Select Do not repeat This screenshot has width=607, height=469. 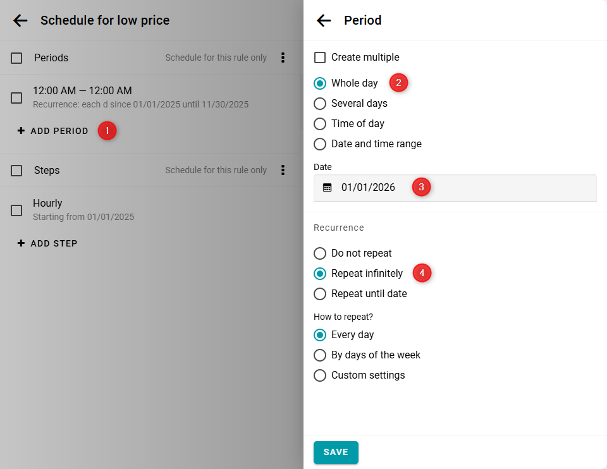(x=320, y=253)
